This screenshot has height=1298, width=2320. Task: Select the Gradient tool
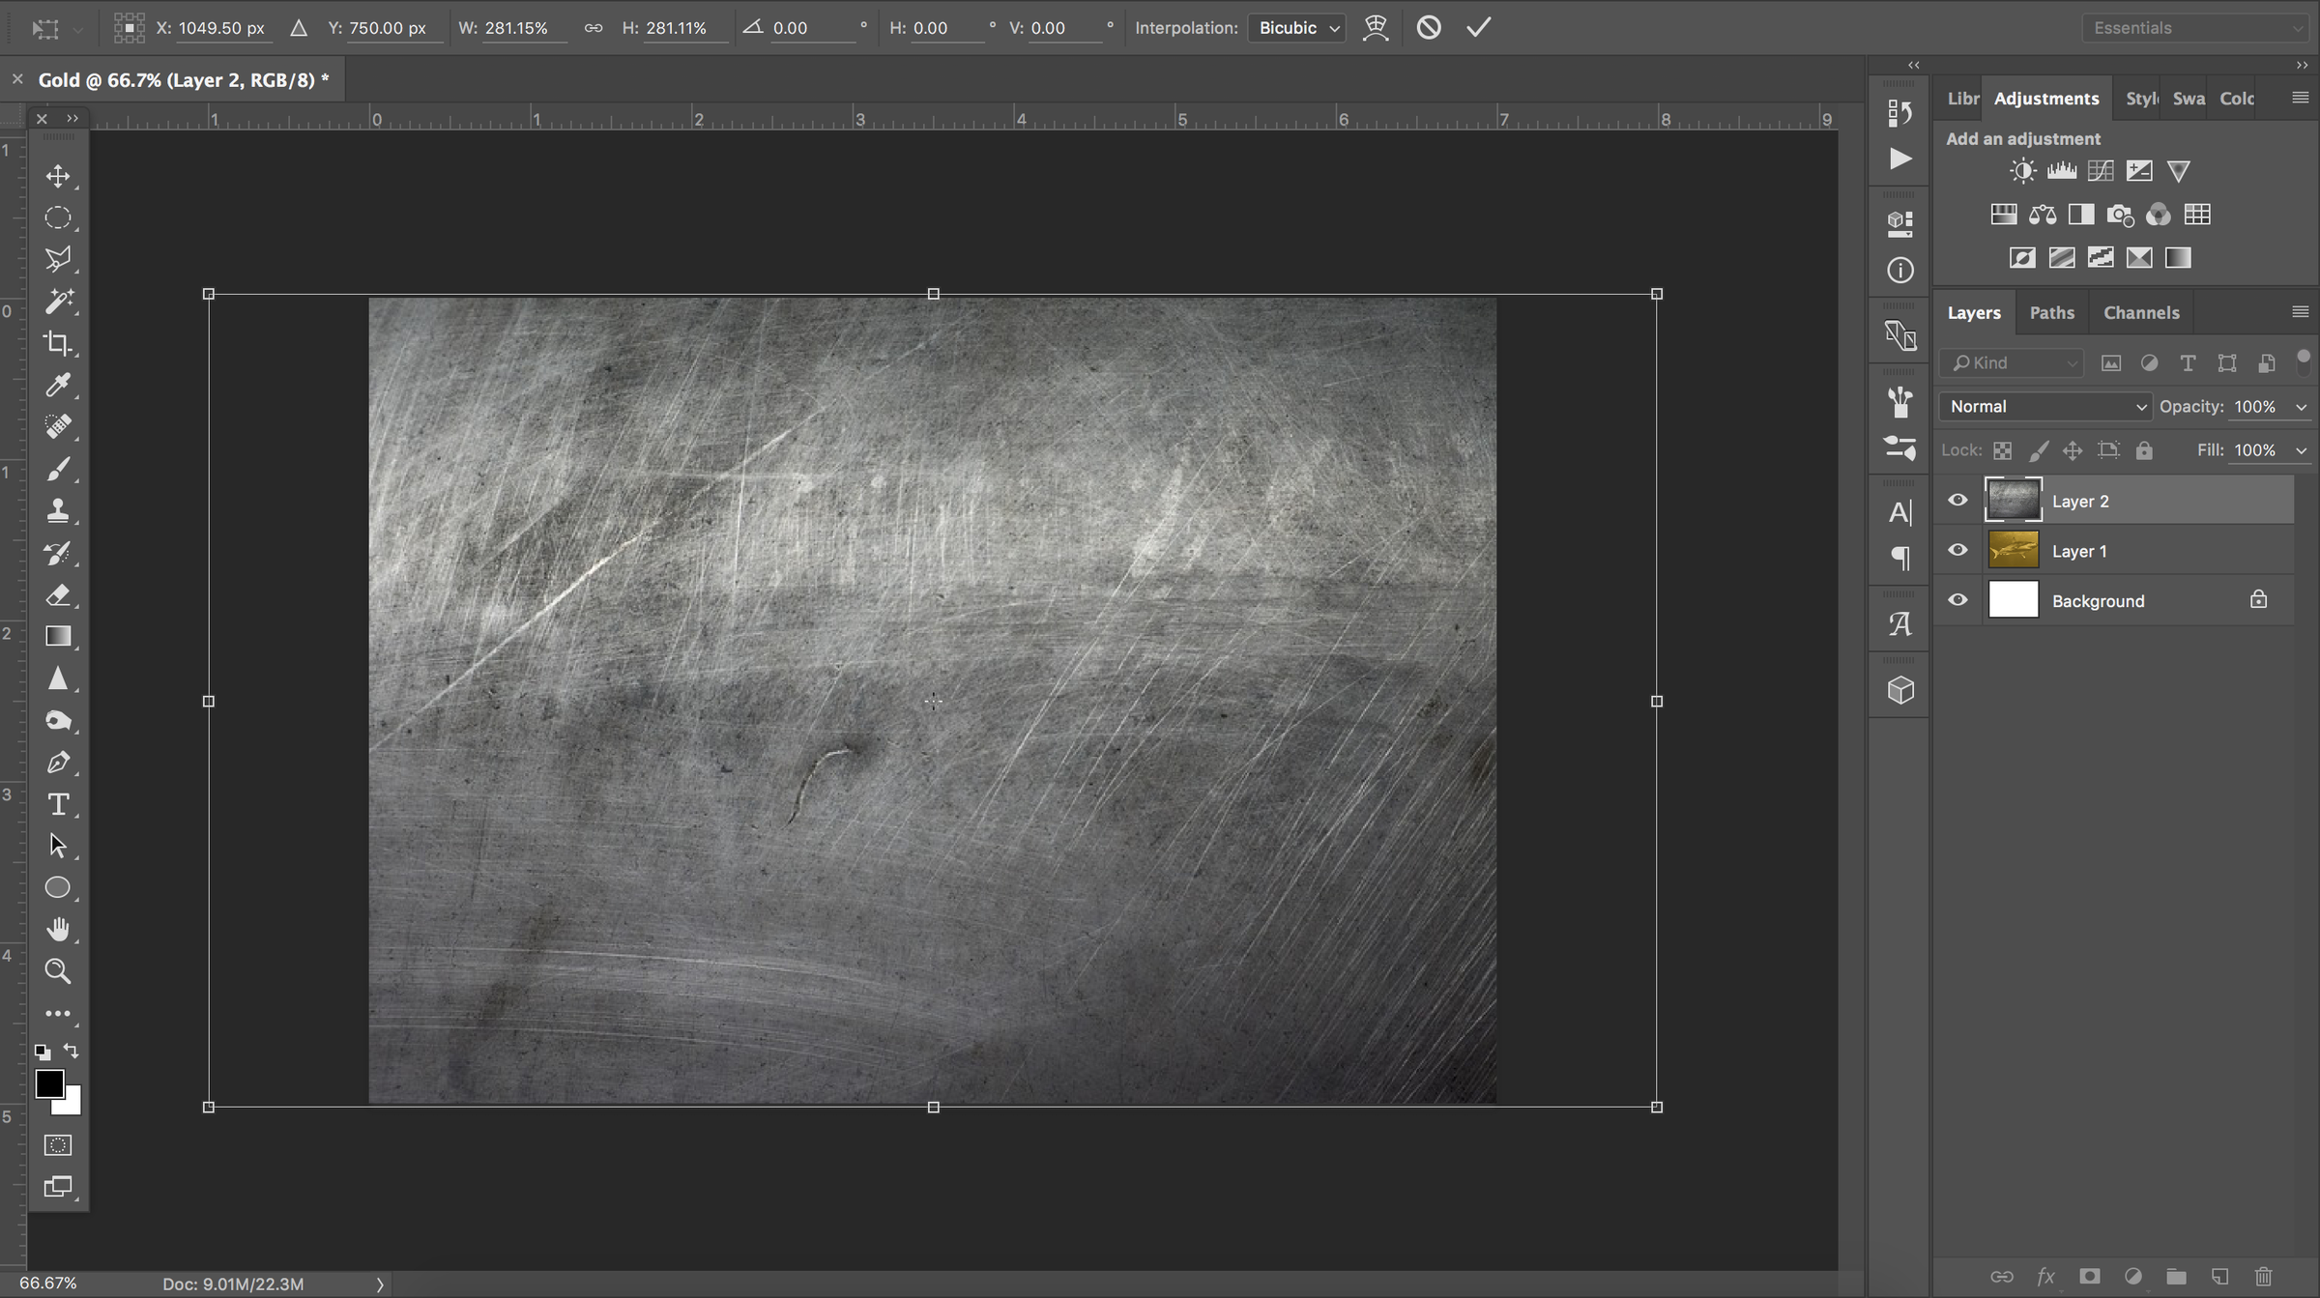(58, 636)
